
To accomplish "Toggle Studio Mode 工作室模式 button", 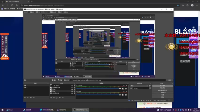I will click(162, 93).
